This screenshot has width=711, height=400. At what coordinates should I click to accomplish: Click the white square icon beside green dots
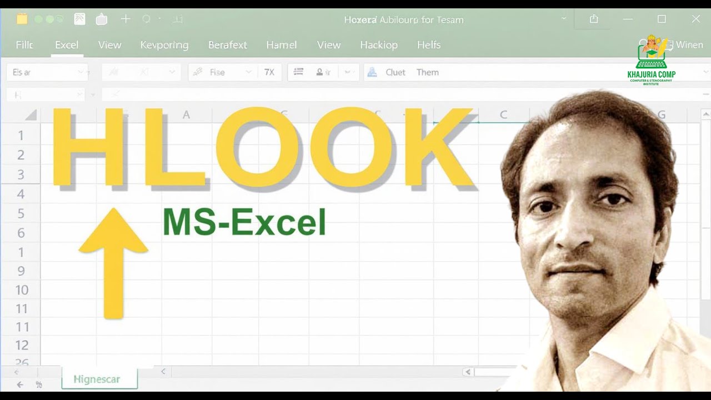79,19
